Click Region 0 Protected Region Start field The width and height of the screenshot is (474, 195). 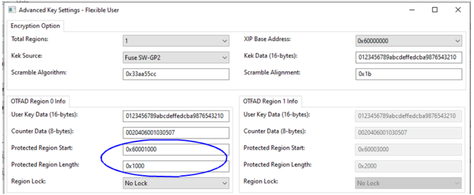[x=176, y=149]
